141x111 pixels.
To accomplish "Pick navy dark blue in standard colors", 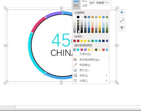I will point(103,41).
